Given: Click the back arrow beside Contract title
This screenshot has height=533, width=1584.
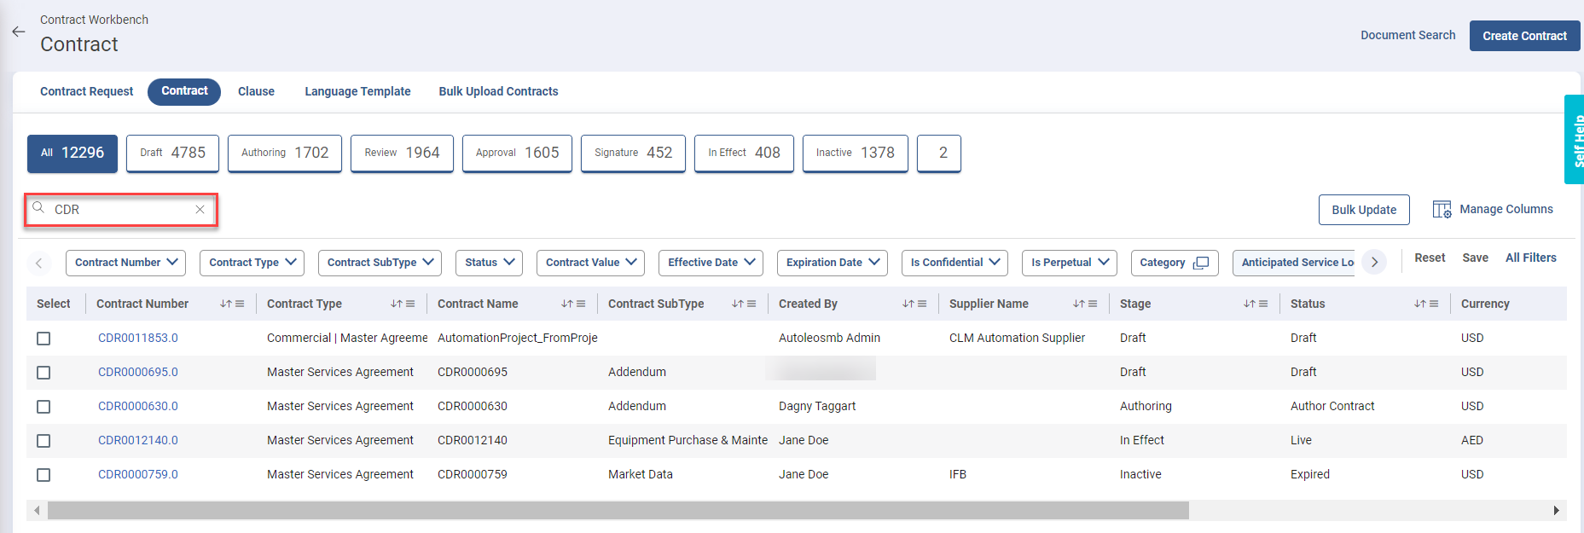Looking at the screenshot, I should point(19,32).
